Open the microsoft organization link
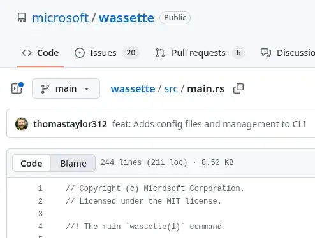Image resolution: width=315 pixels, height=238 pixels. [61, 18]
